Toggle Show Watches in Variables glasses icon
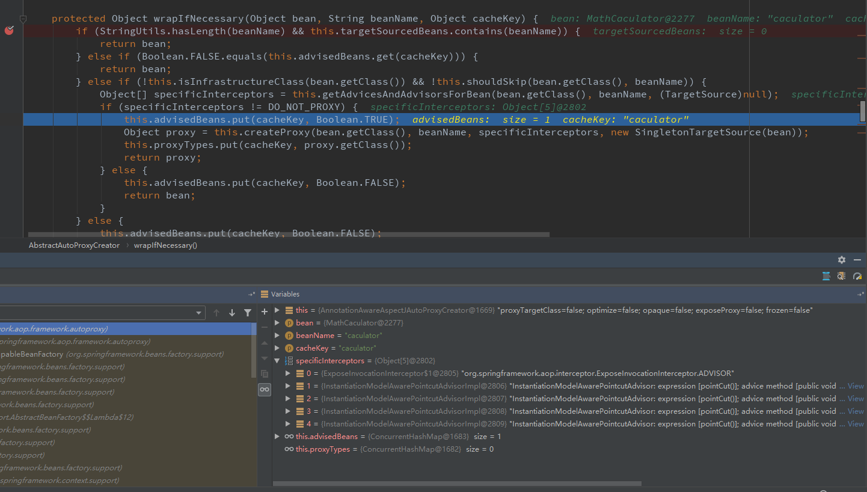The height and width of the screenshot is (492, 867). tap(264, 390)
